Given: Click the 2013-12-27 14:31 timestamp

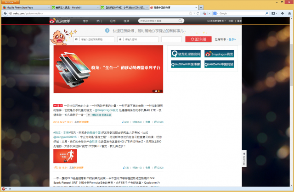Looking at the screenshot, I should 63,122.
